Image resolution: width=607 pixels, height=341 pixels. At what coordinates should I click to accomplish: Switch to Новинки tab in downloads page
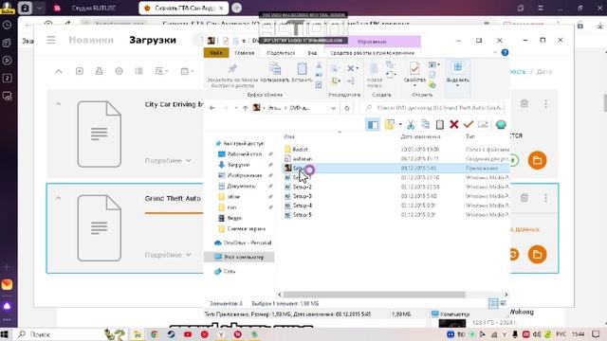pos(91,40)
